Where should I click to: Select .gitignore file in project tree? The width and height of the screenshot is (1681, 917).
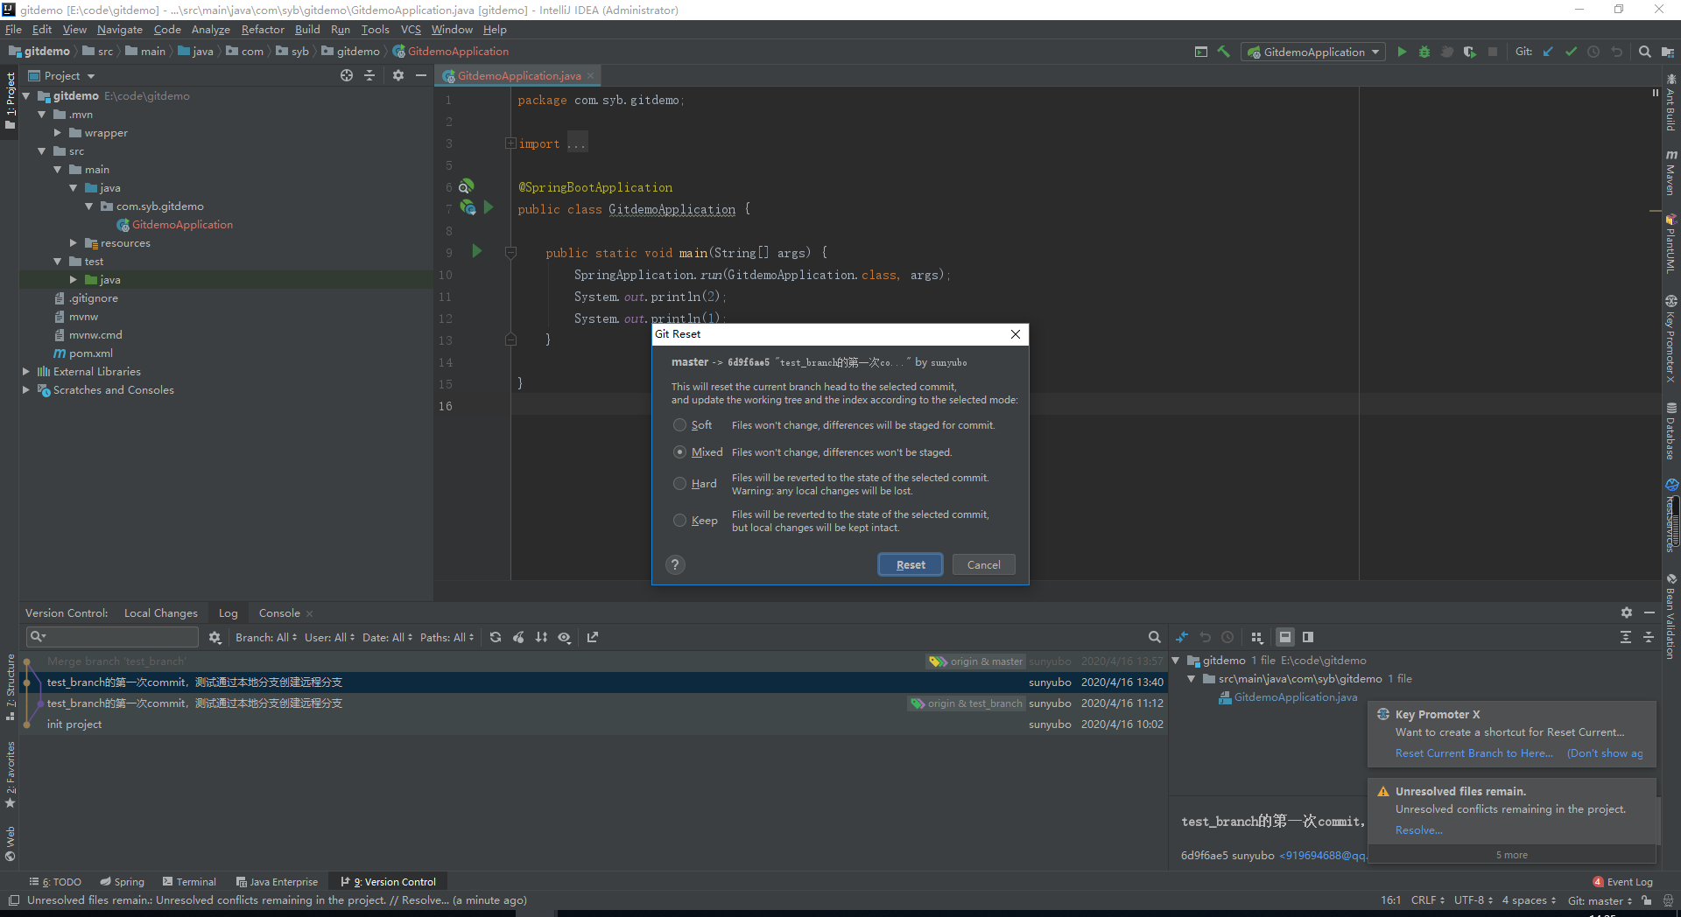(93, 298)
